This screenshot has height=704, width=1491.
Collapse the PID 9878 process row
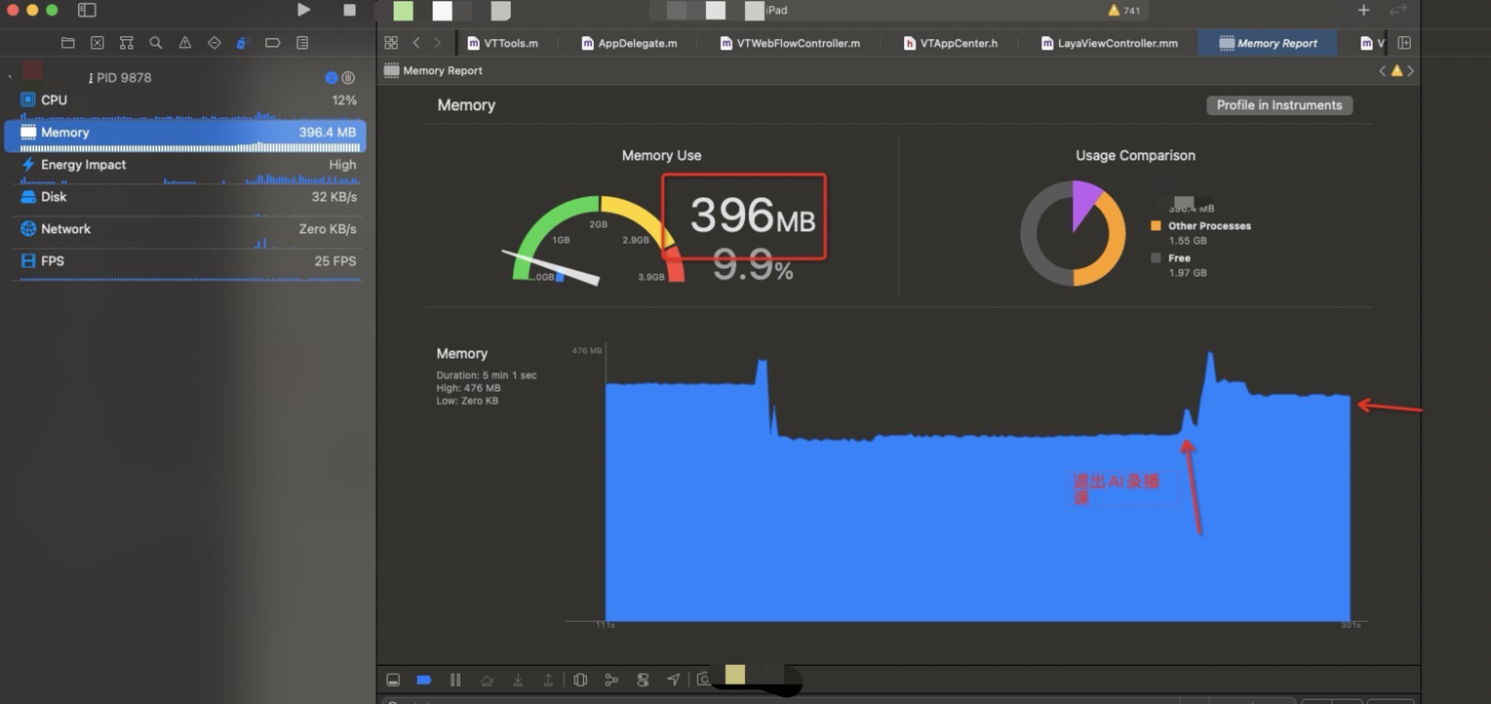pyautogui.click(x=10, y=77)
